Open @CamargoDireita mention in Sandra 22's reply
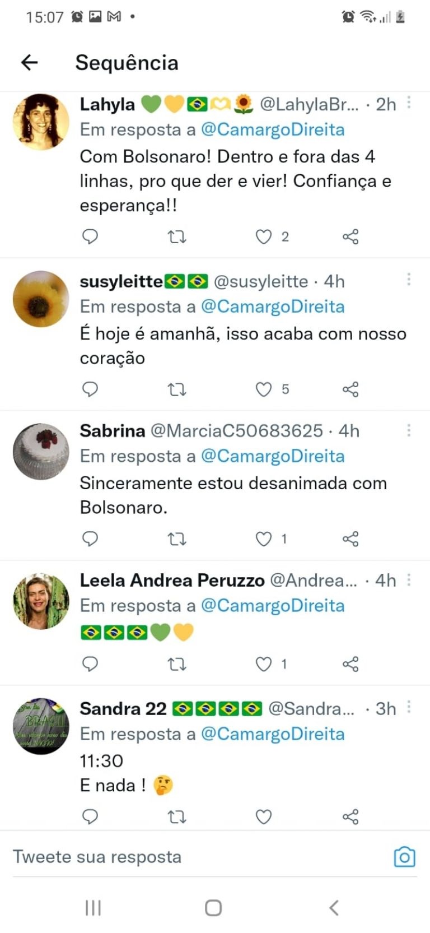The image size is (430, 933). 273,734
